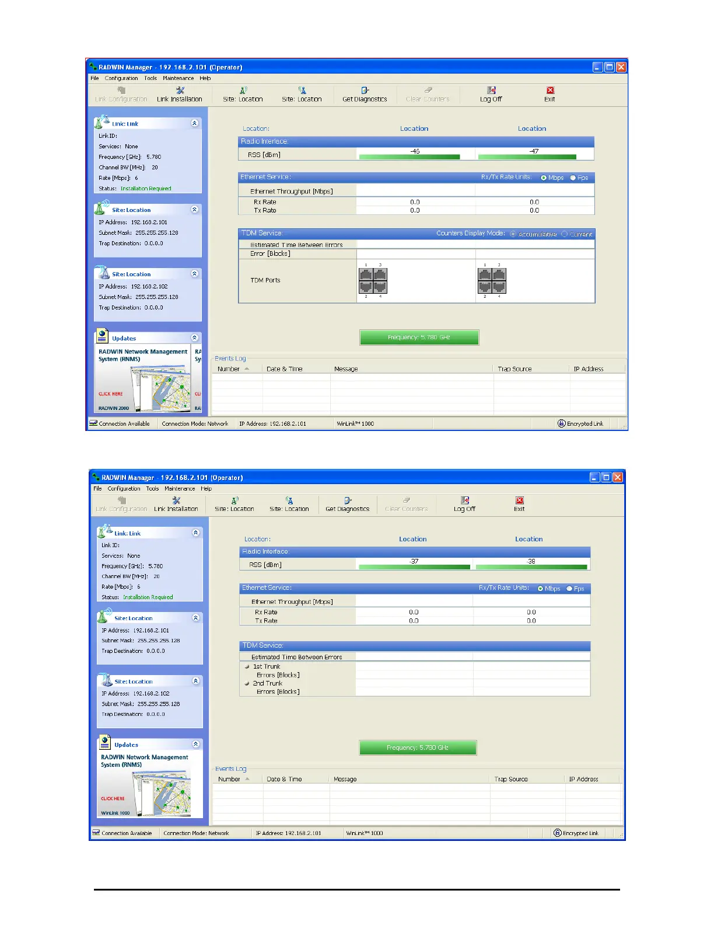
Task: Select Mbps rate units in lower window
Action: (x=540, y=589)
